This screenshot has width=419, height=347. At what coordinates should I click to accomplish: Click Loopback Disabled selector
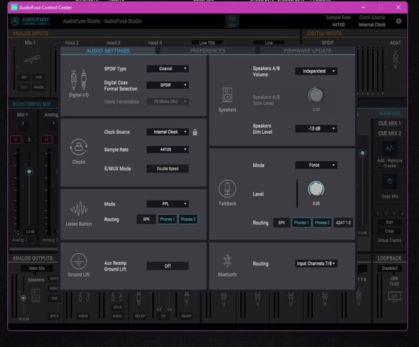click(390, 269)
